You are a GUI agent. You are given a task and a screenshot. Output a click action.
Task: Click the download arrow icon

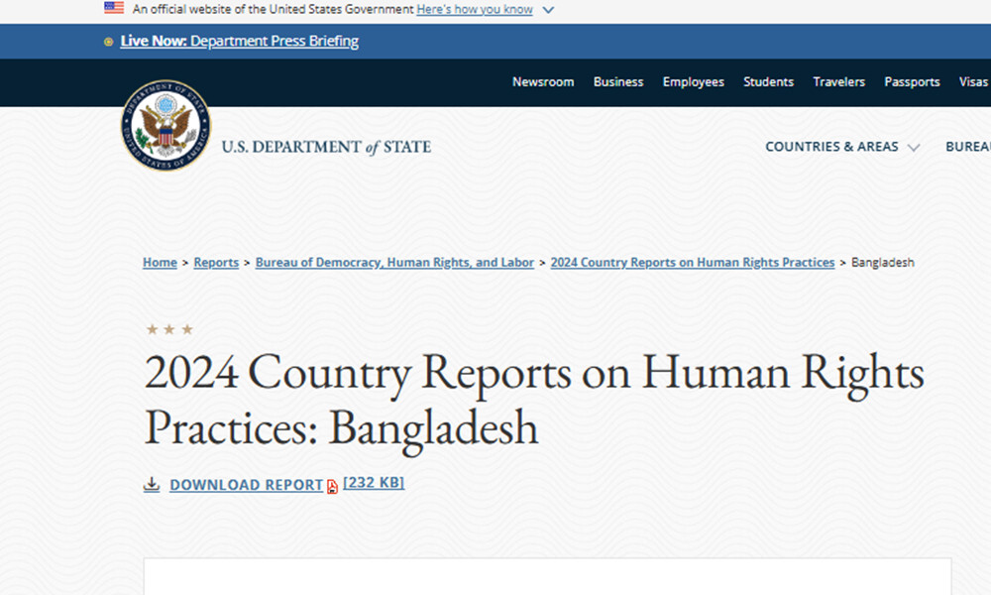[x=152, y=485]
